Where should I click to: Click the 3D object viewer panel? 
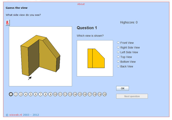[x=40, y=56]
